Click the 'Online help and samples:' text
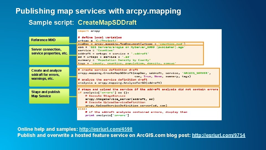 tap(48, 129)
